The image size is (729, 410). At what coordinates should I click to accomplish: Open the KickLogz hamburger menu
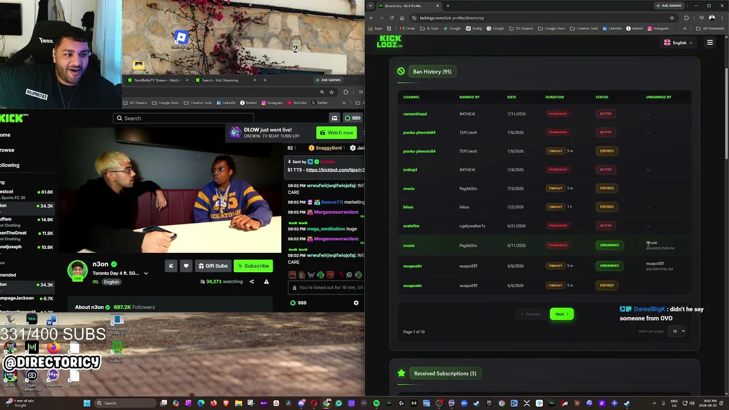coord(710,42)
